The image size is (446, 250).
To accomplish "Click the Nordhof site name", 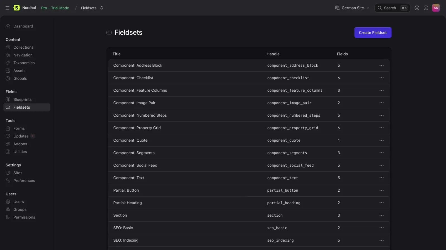I will [x=29, y=8].
